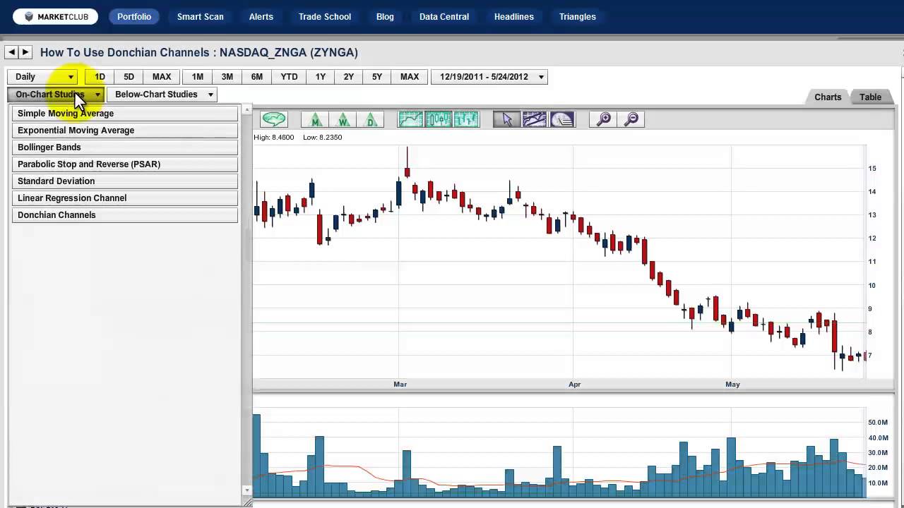Screen dimensions: 904x508
Task: Go to next symbol arrow
Action: 25,52
